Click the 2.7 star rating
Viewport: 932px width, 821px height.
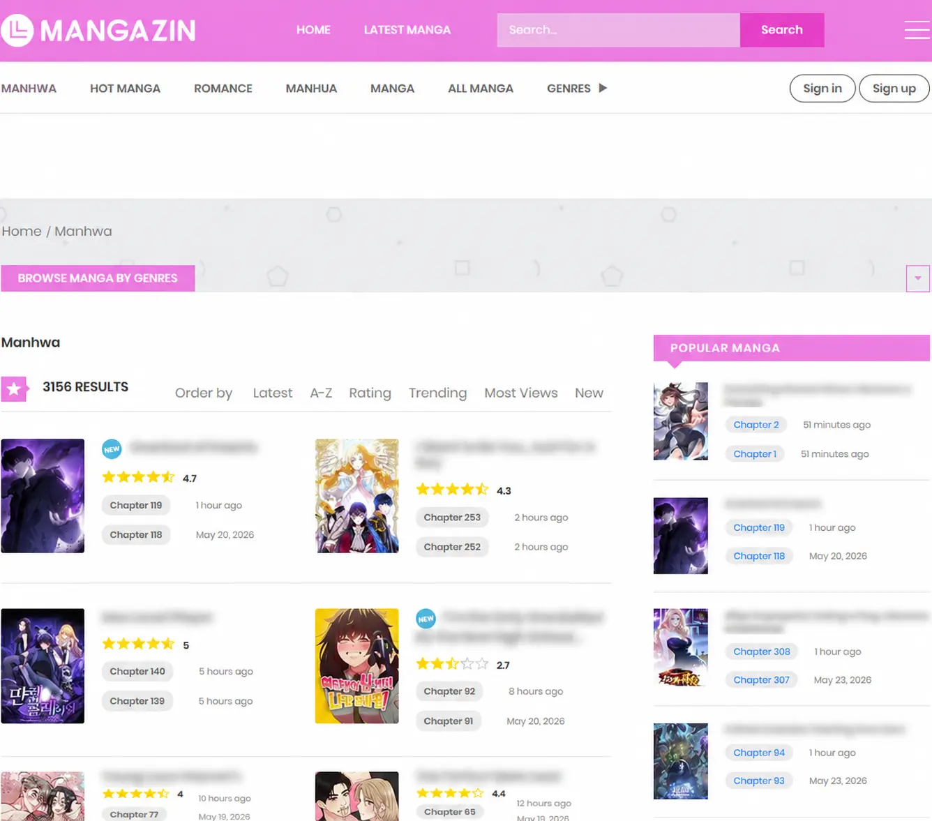[x=452, y=664]
